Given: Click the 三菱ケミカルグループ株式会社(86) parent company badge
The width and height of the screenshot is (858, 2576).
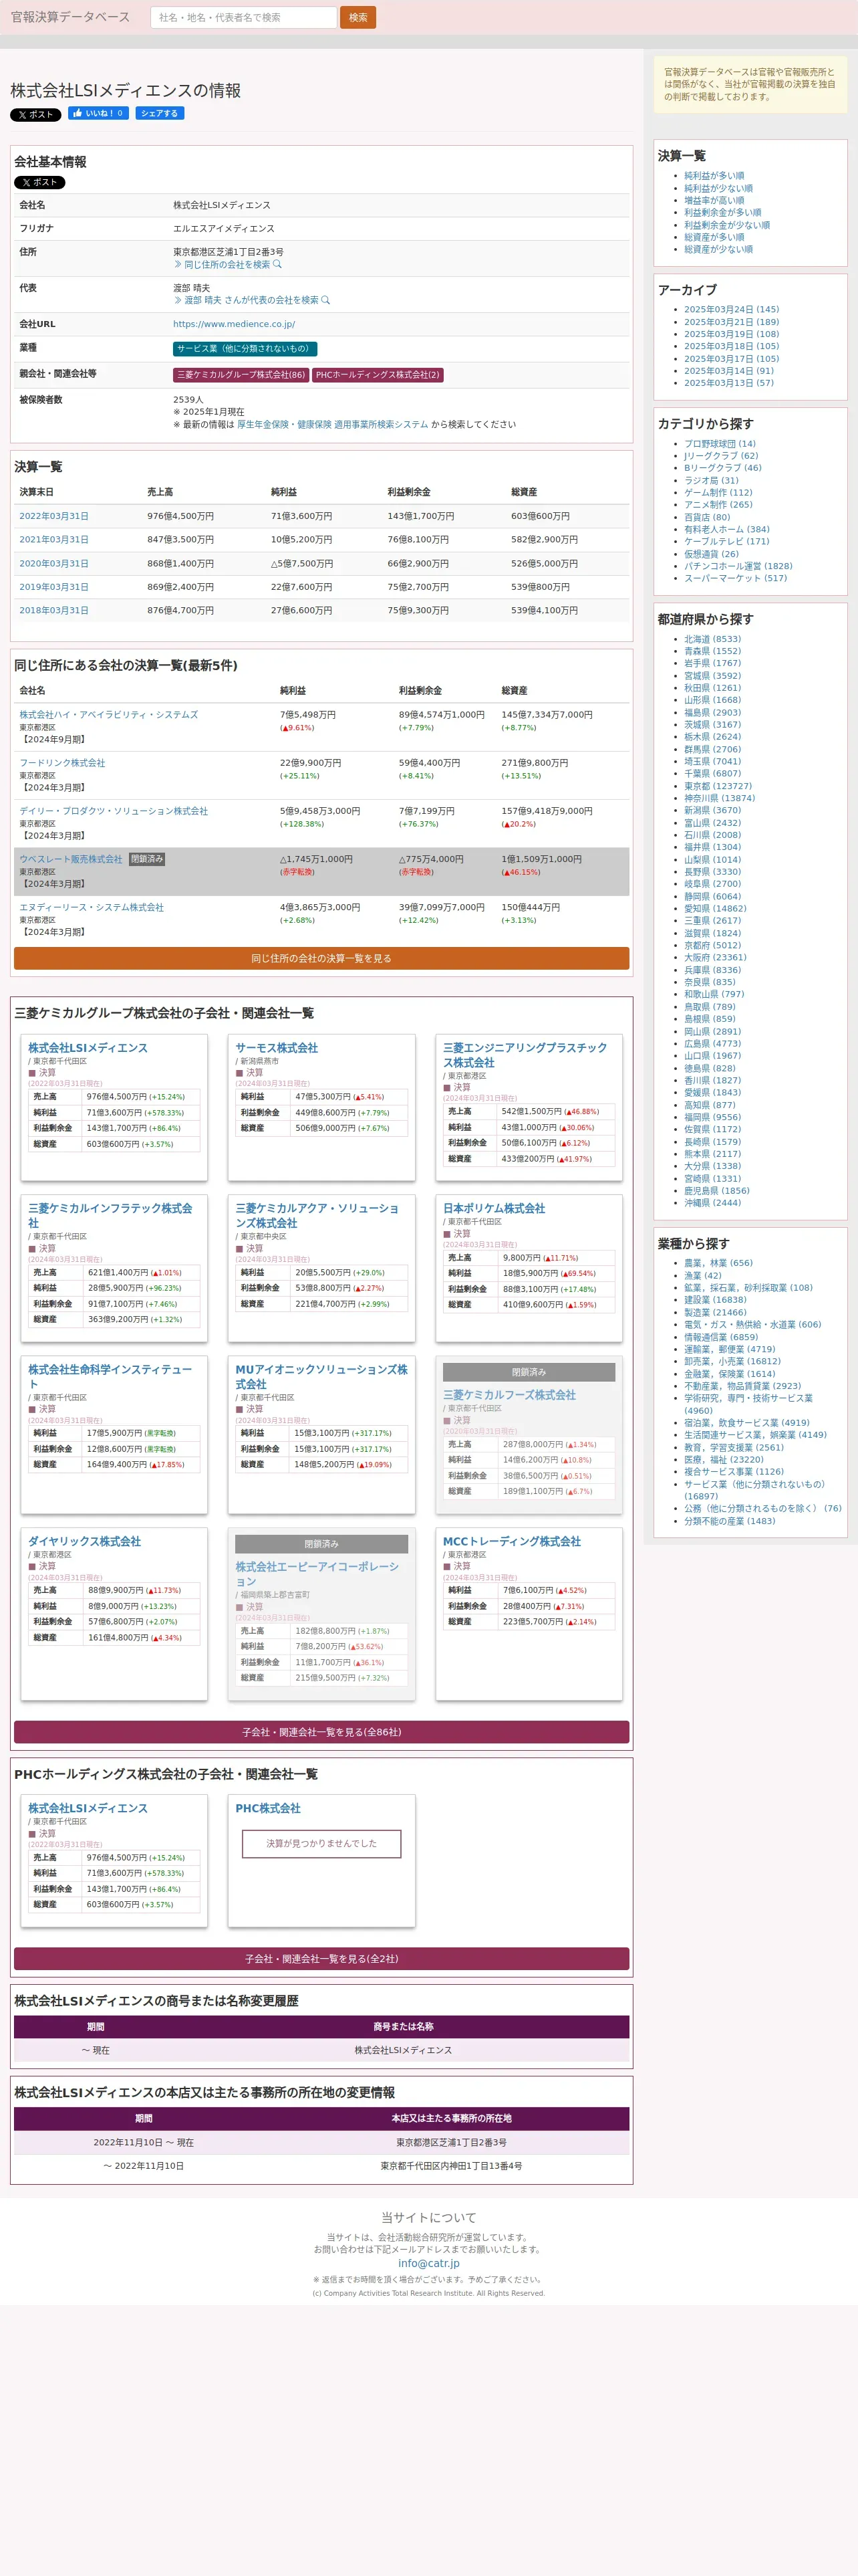Looking at the screenshot, I should coord(241,375).
